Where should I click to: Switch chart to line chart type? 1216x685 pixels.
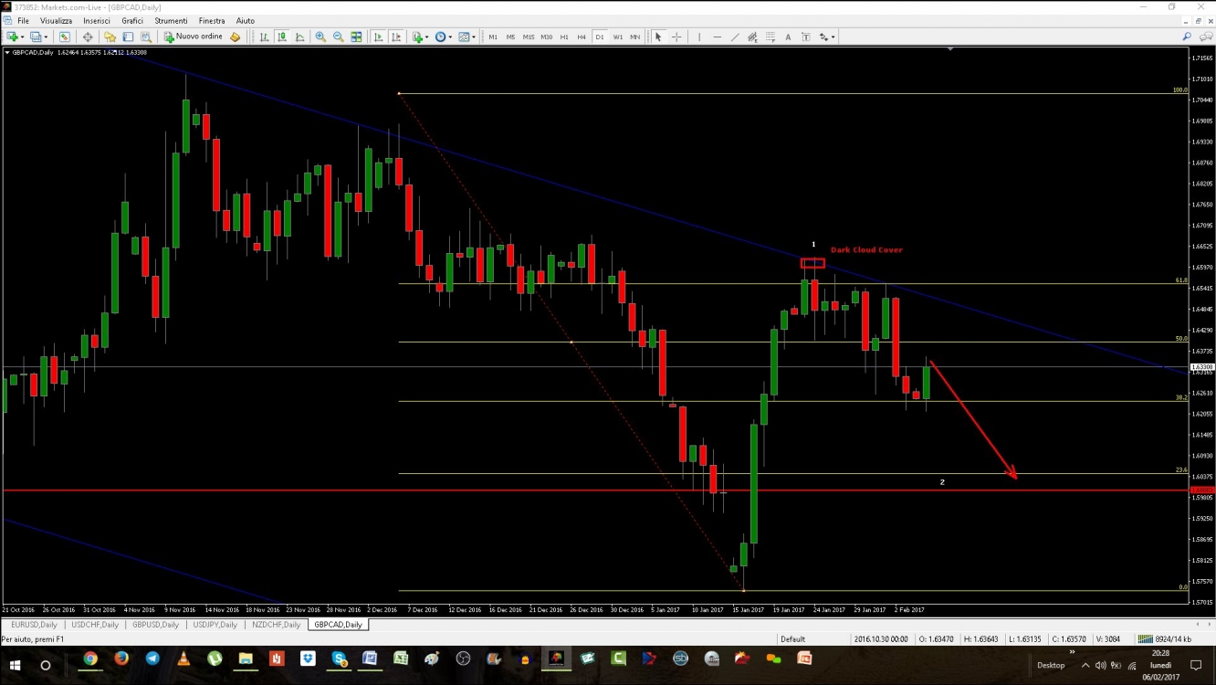[299, 37]
